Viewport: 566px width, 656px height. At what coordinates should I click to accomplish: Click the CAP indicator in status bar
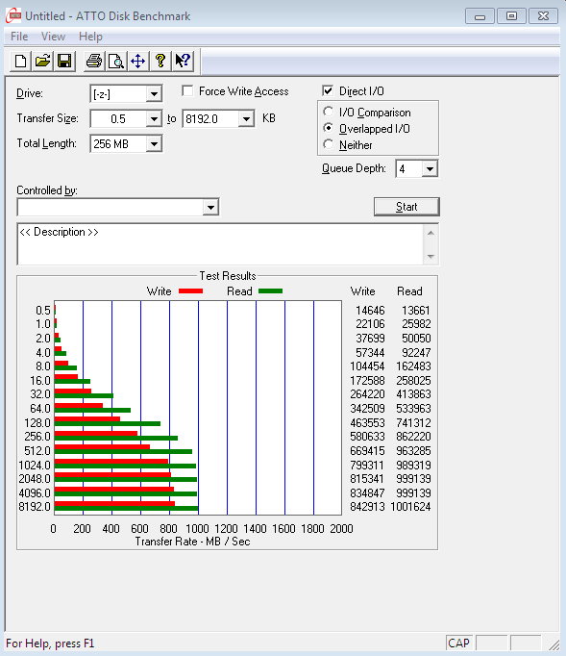(458, 643)
